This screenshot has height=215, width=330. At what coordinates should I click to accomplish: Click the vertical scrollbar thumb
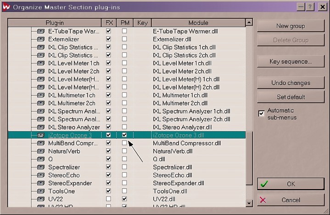coord(249,158)
